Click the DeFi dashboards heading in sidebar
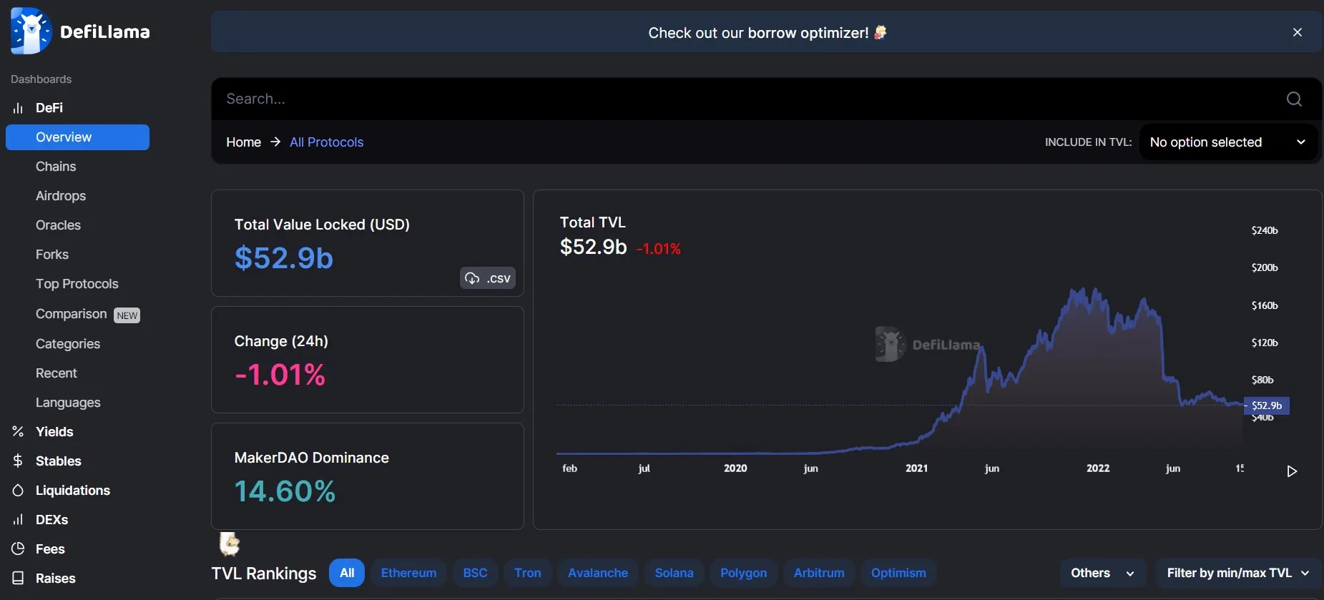 tap(49, 108)
